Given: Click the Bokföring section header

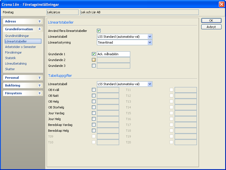Looking at the screenshot, I should click(x=23, y=85).
